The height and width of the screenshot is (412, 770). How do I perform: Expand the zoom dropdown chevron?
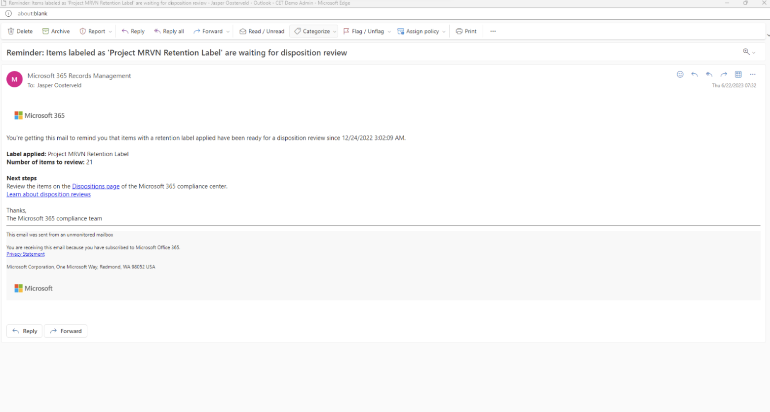[x=754, y=53]
